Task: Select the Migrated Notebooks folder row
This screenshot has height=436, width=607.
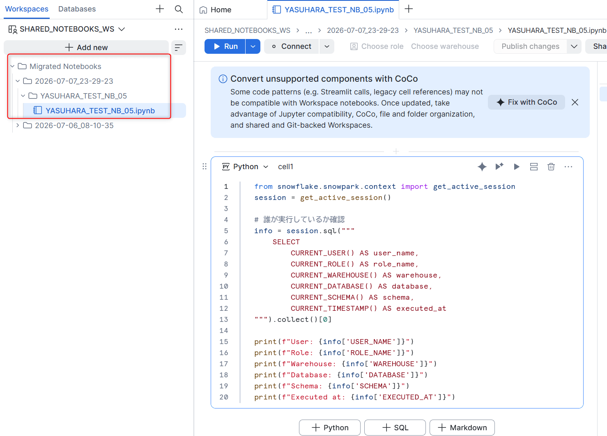Action: (x=65, y=66)
